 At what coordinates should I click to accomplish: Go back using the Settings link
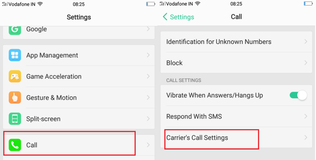tap(182, 17)
